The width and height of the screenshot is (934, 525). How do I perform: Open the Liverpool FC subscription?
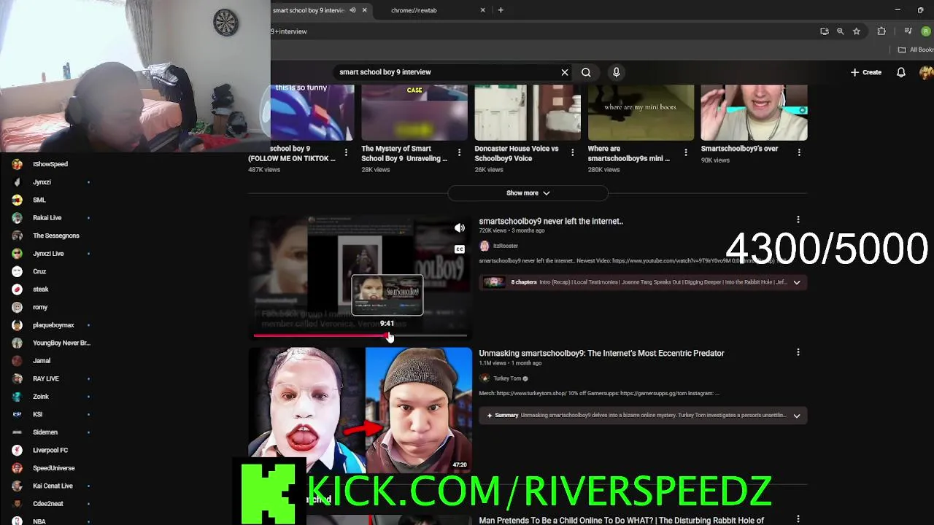coord(50,450)
